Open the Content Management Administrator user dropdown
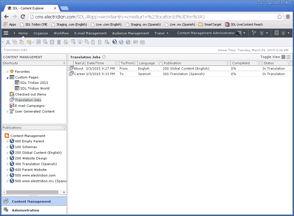Viewport: 294px width, 216px height. point(244,33)
